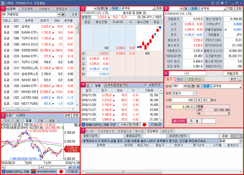This screenshot has width=244, height=175.
Task: Adjust quantity with the 수량 stepper
Action: pyautogui.click(x=195, y=100)
